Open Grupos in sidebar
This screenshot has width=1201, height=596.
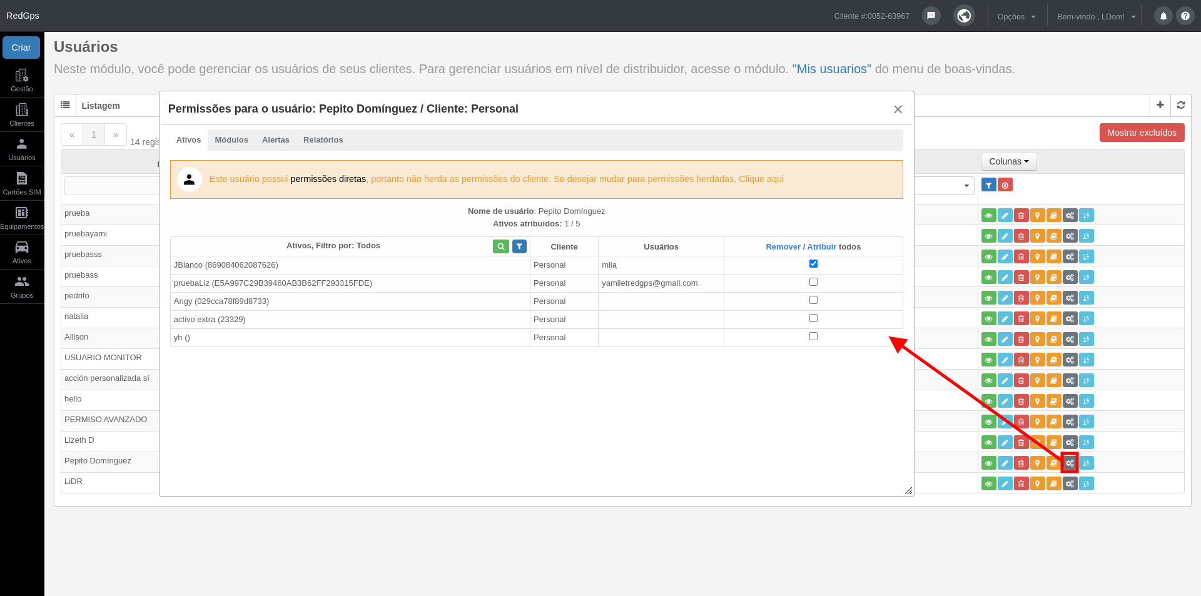tap(22, 286)
